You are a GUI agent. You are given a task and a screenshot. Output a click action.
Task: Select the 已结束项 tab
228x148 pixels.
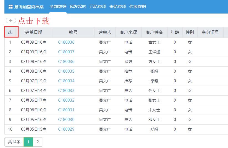click(98, 7)
